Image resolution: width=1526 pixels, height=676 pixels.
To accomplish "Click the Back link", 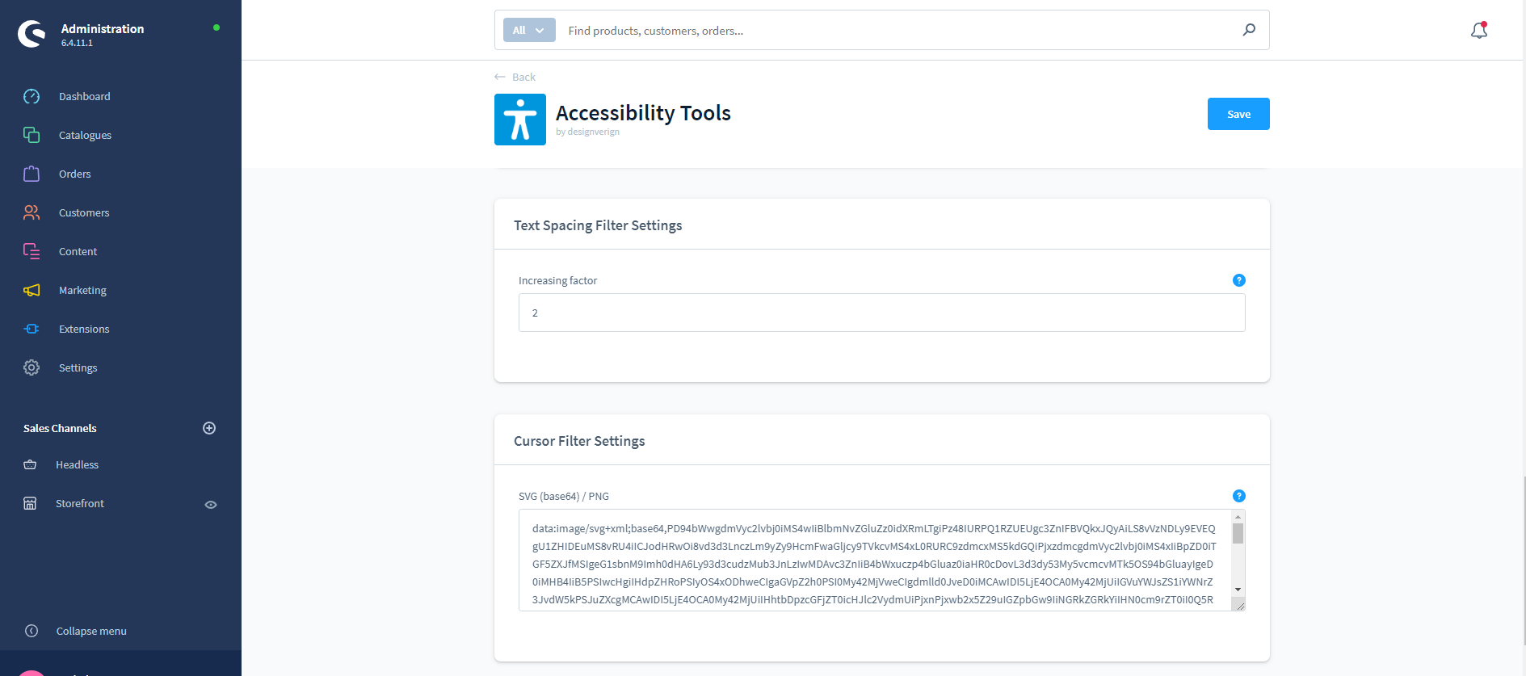I will coord(523,77).
